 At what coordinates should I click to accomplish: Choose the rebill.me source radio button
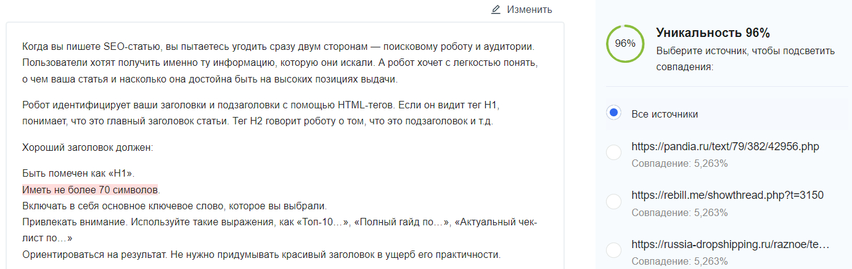(x=613, y=201)
